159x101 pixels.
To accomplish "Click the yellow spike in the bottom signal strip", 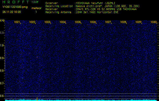I will pyautogui.click(x=37, y=99).
